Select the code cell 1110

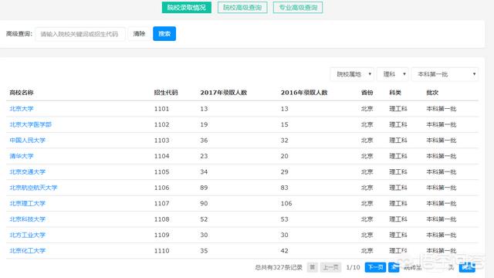click(161, 250)
